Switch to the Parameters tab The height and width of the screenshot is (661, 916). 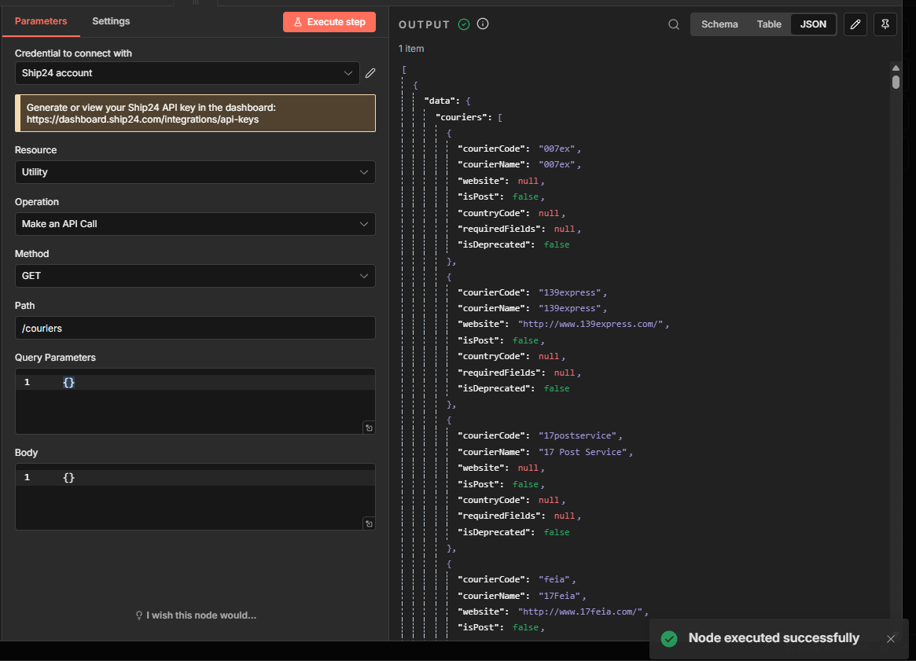(41, 21)
